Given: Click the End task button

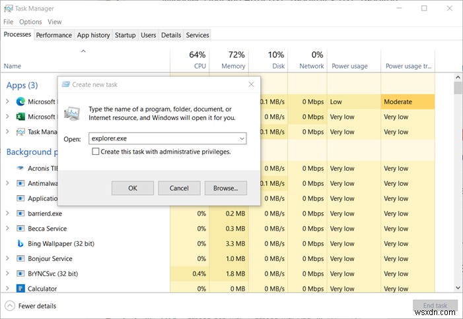Looking at the screenshot, I should (435, 305).
